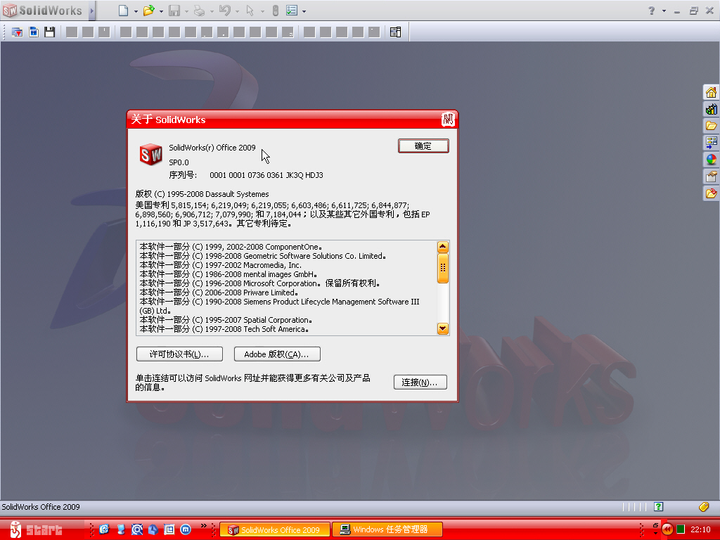Click the 确定 OK button

point(423,146)
